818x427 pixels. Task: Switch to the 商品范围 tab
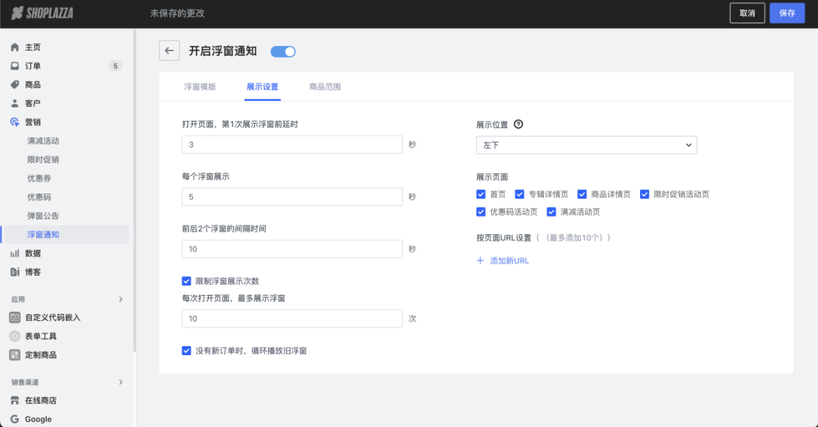coord(325,87)
